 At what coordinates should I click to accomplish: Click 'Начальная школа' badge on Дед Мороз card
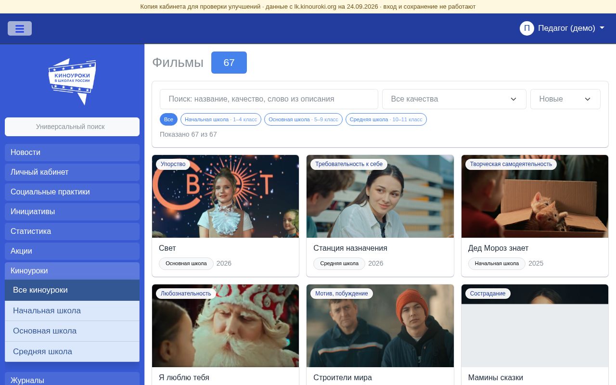[x=497, y=264]
